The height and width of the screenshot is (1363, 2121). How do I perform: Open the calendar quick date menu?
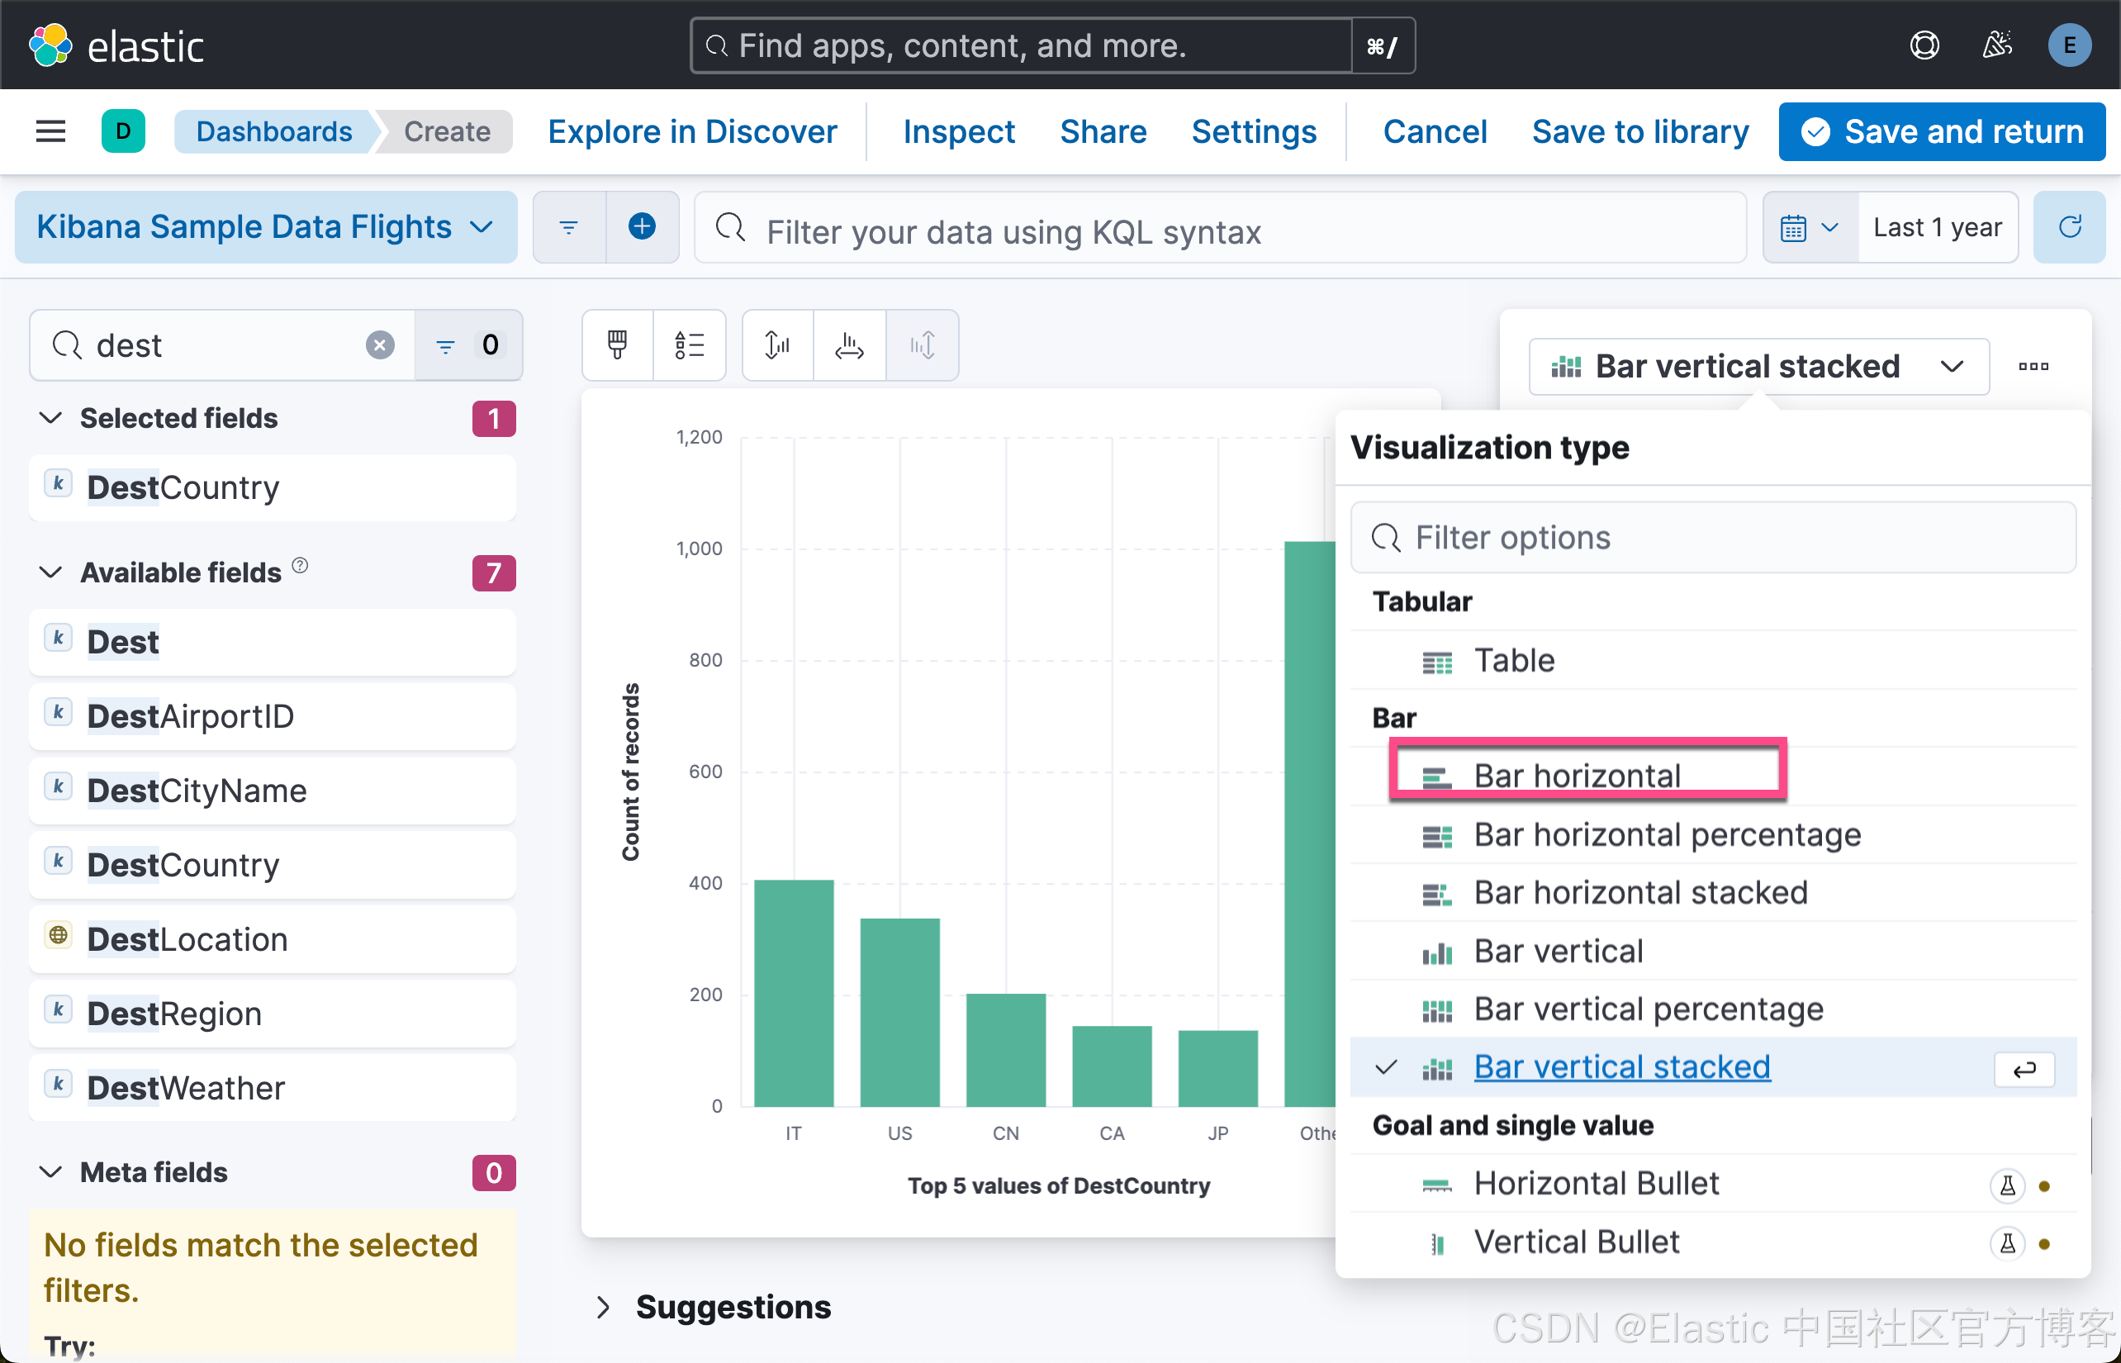(x=1809, y=227)
